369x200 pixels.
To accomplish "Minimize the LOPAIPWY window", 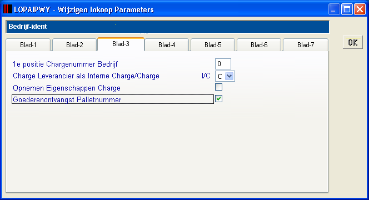I will 334,9.
